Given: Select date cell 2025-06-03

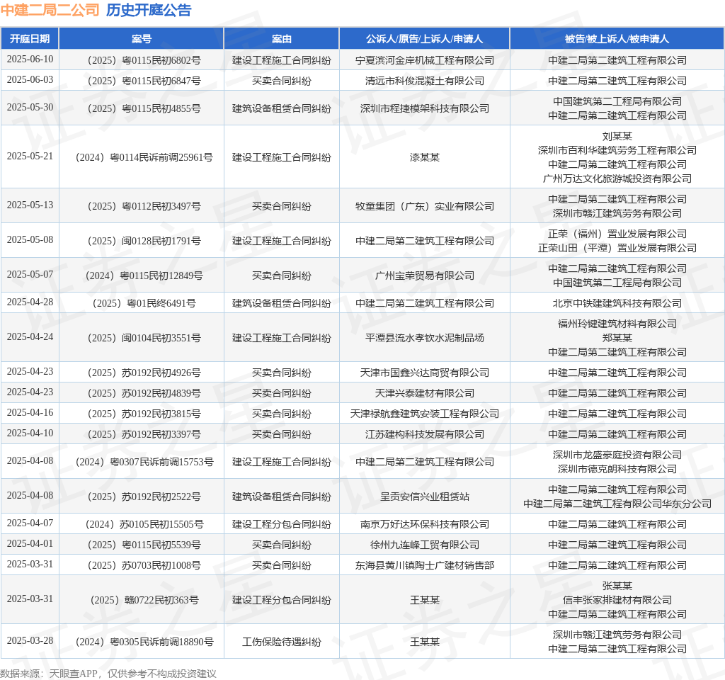Looking at the screenshot, I should (30, 79).
